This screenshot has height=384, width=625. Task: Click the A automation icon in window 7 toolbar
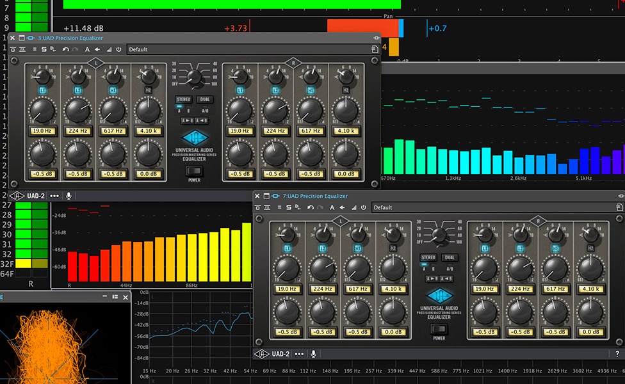[x=332, y=207]
